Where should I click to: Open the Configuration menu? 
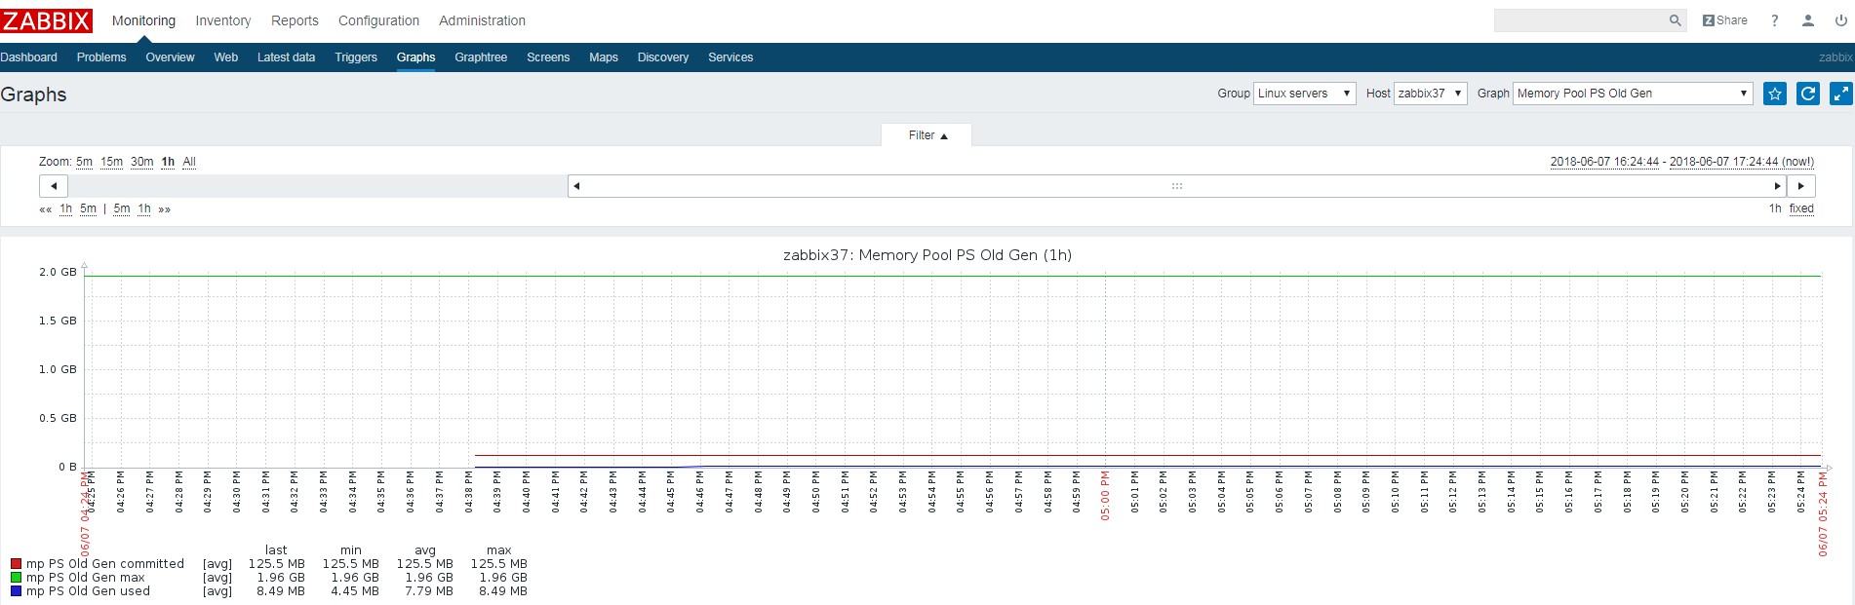point(378,20)
